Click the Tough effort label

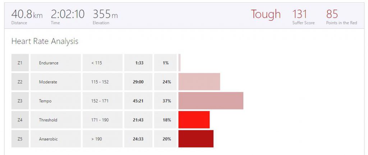coord(266,14)
